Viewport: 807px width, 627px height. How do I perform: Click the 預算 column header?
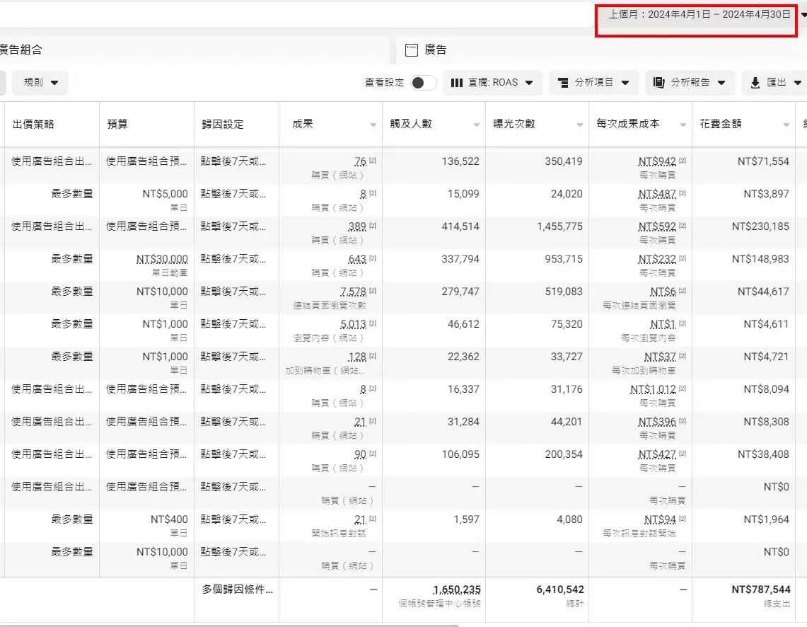[x=117, y=124]
